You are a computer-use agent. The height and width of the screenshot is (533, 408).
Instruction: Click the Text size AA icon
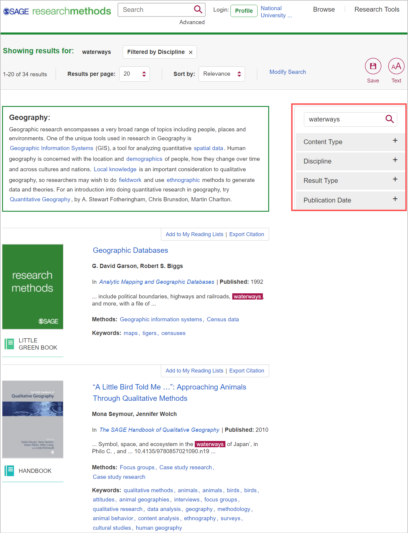coord(396,66)
